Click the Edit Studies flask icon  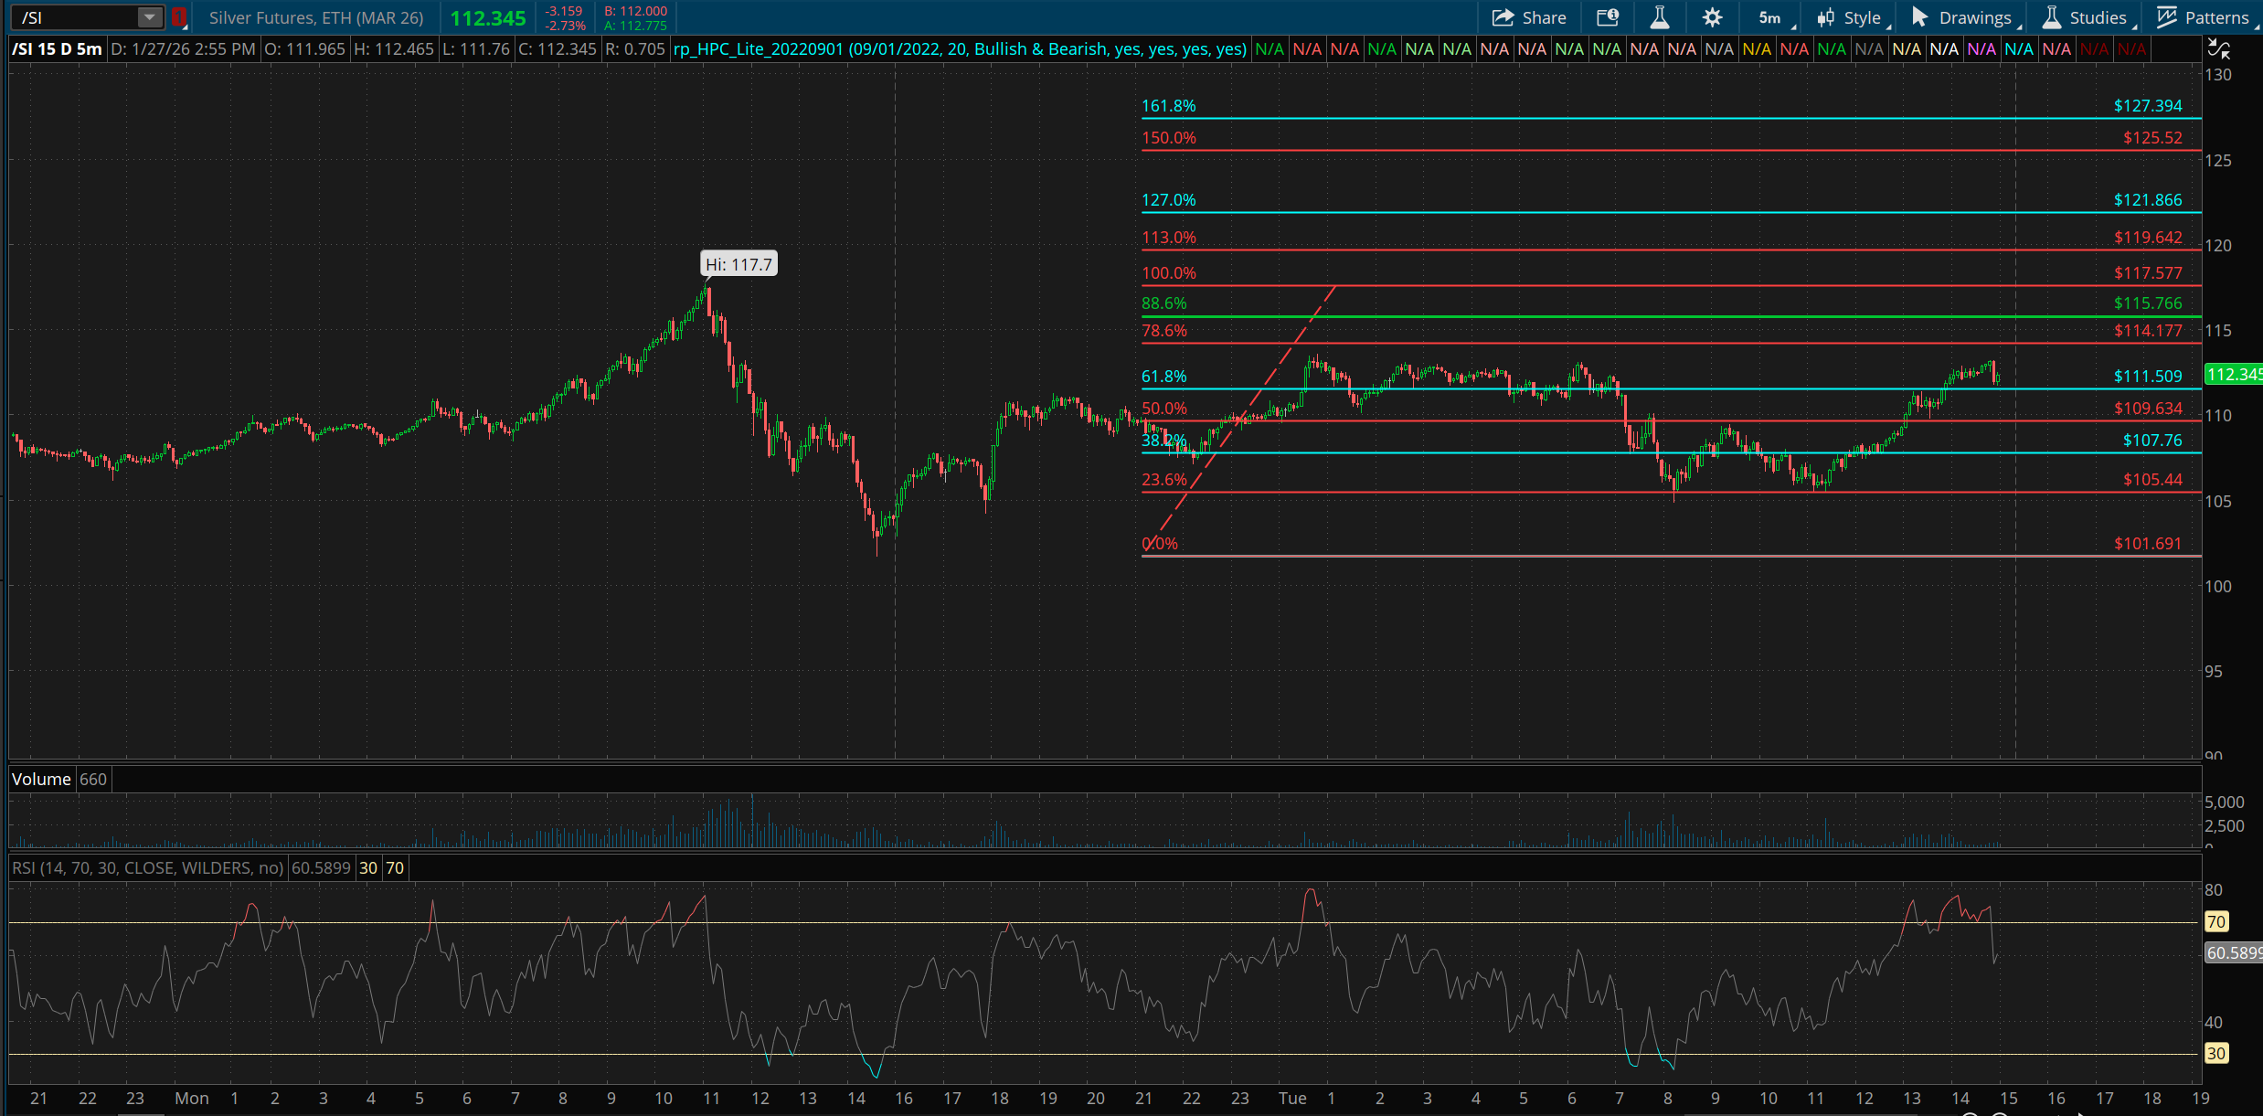tap(1659, 17)
